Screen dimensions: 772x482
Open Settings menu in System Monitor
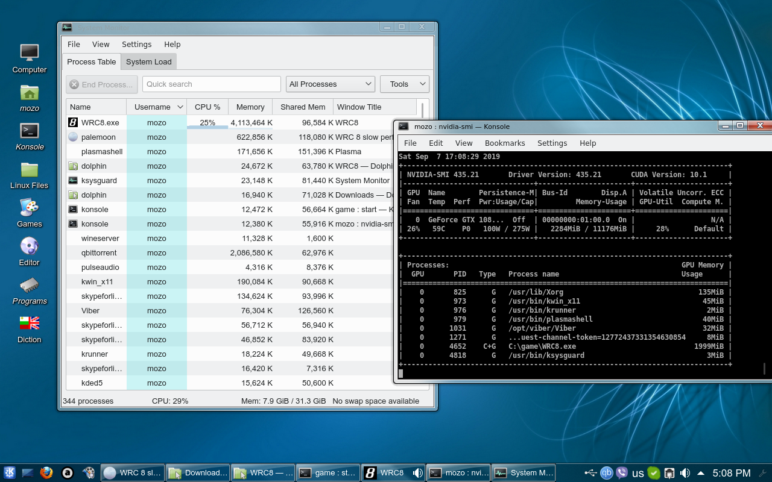tap(137, 44)
